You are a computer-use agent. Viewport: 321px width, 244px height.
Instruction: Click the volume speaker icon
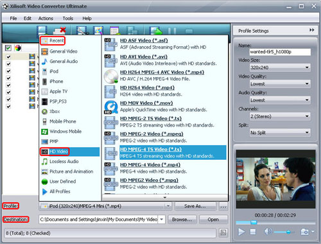point(268,232)
